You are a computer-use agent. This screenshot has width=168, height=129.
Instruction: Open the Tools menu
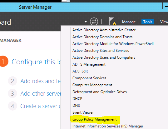coord(148,22)
